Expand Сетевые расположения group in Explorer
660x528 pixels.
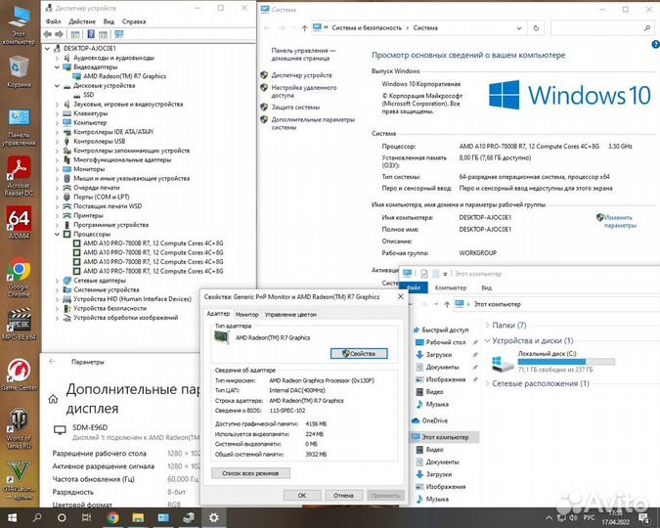tap(488, 383)
